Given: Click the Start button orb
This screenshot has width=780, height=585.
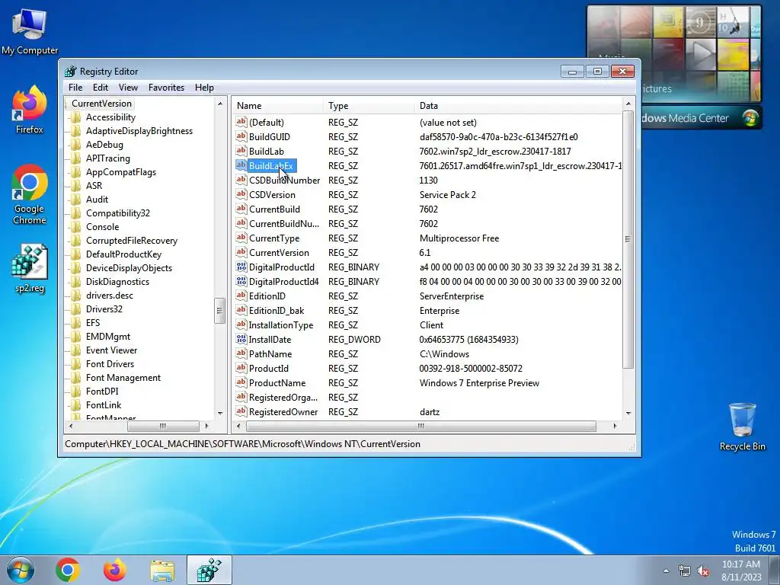Looking at the screenshot, I should (x=21, y=570).
